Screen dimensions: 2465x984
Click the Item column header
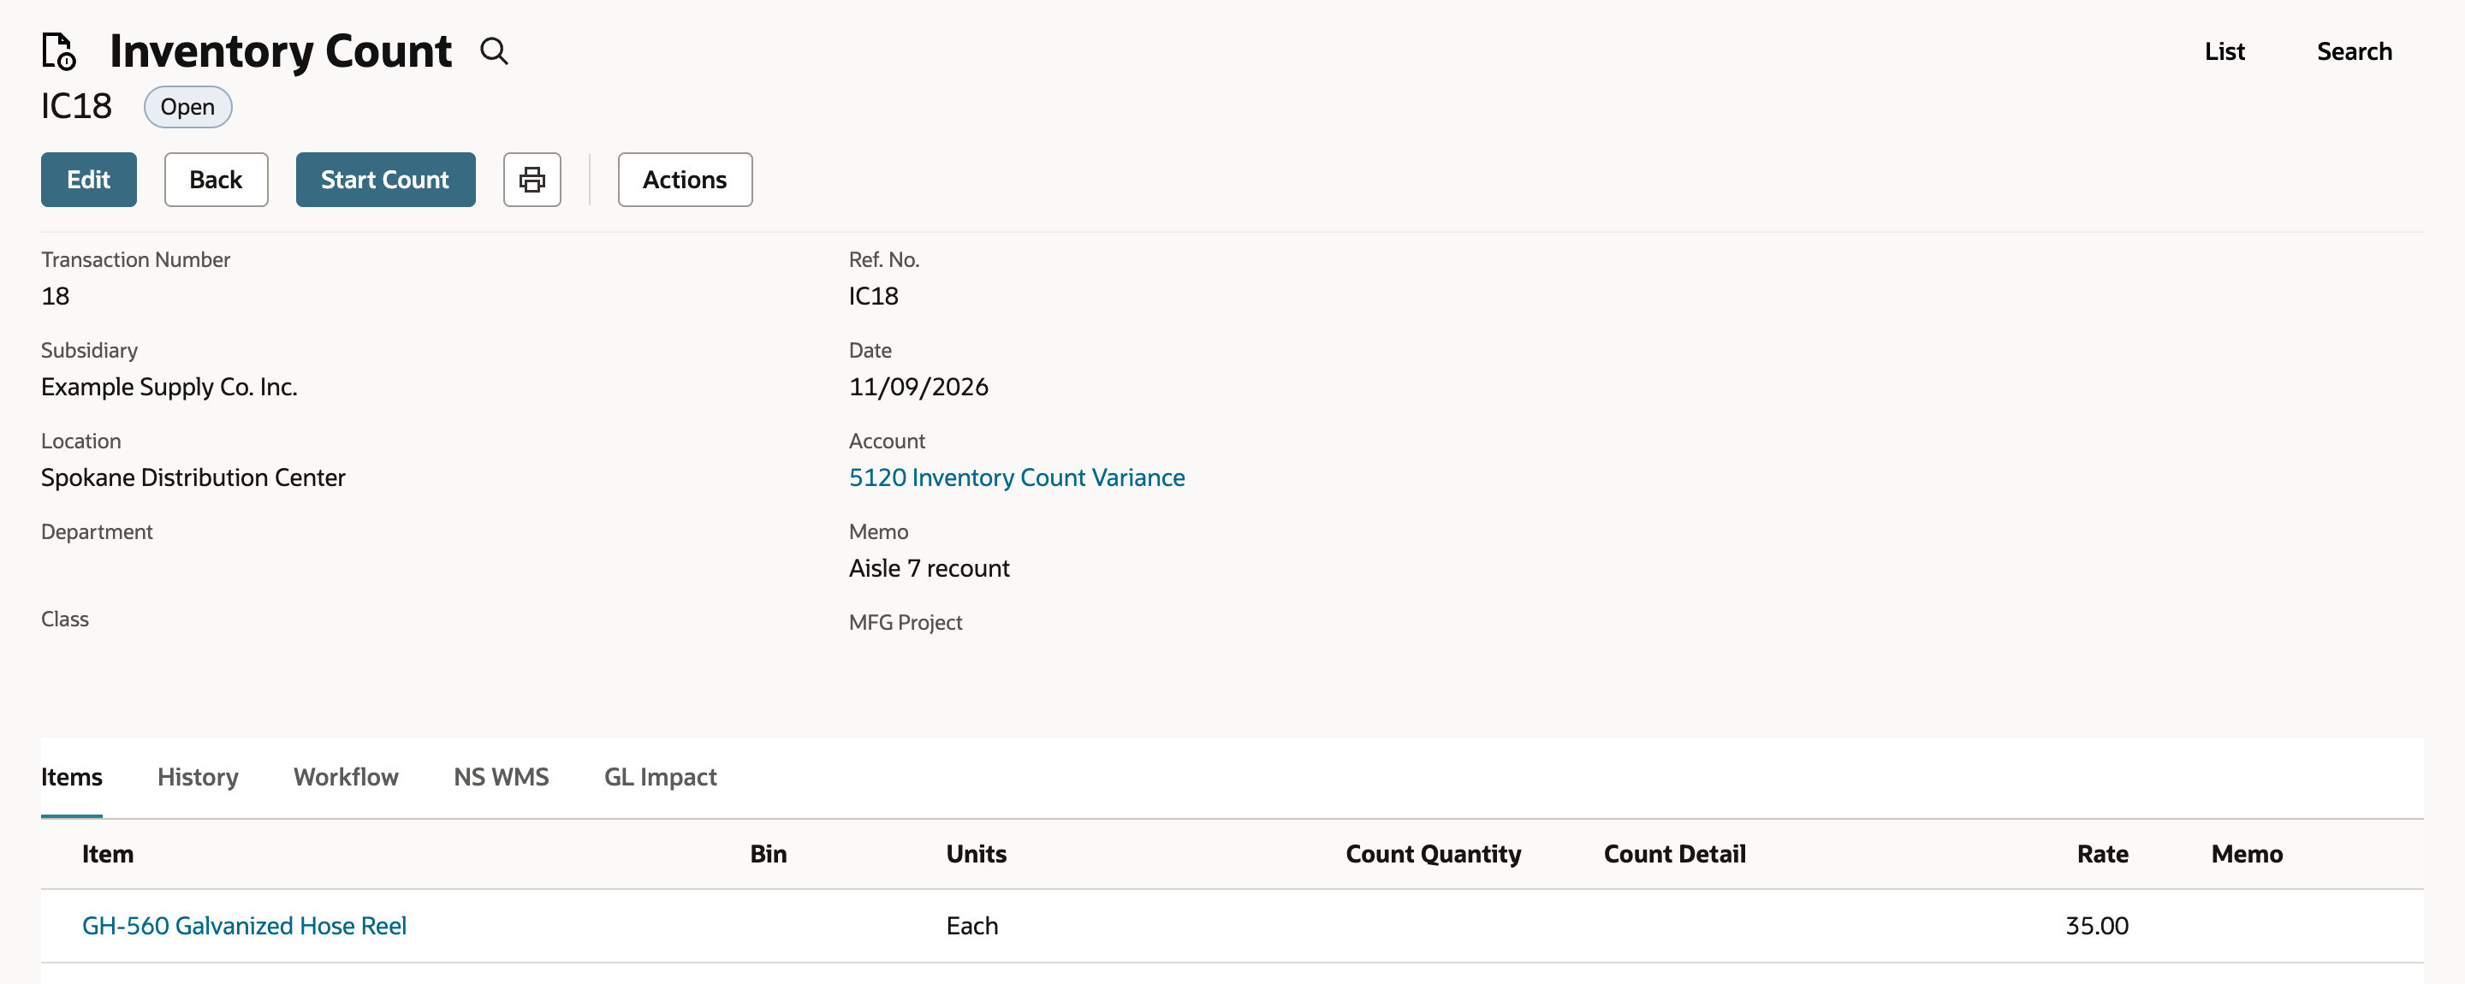(x=107, y=854)
